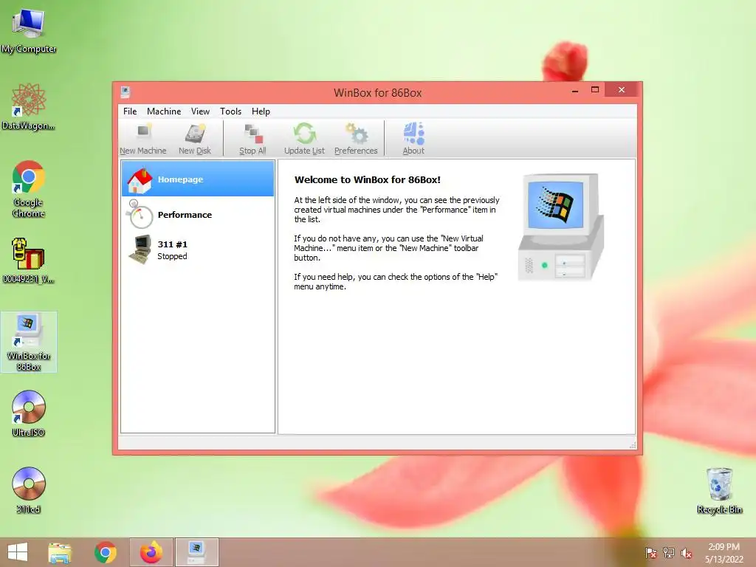
Task: Click the Update List toolbar icon
Action: point(304,139)
